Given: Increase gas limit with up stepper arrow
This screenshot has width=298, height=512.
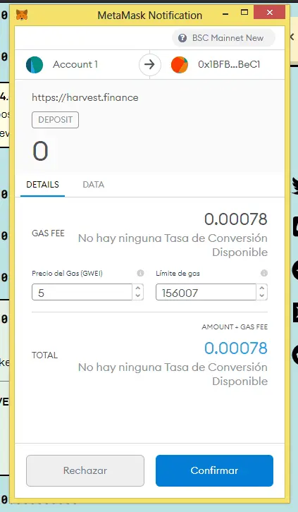Looking at the screenshot, I should point(261,288).
